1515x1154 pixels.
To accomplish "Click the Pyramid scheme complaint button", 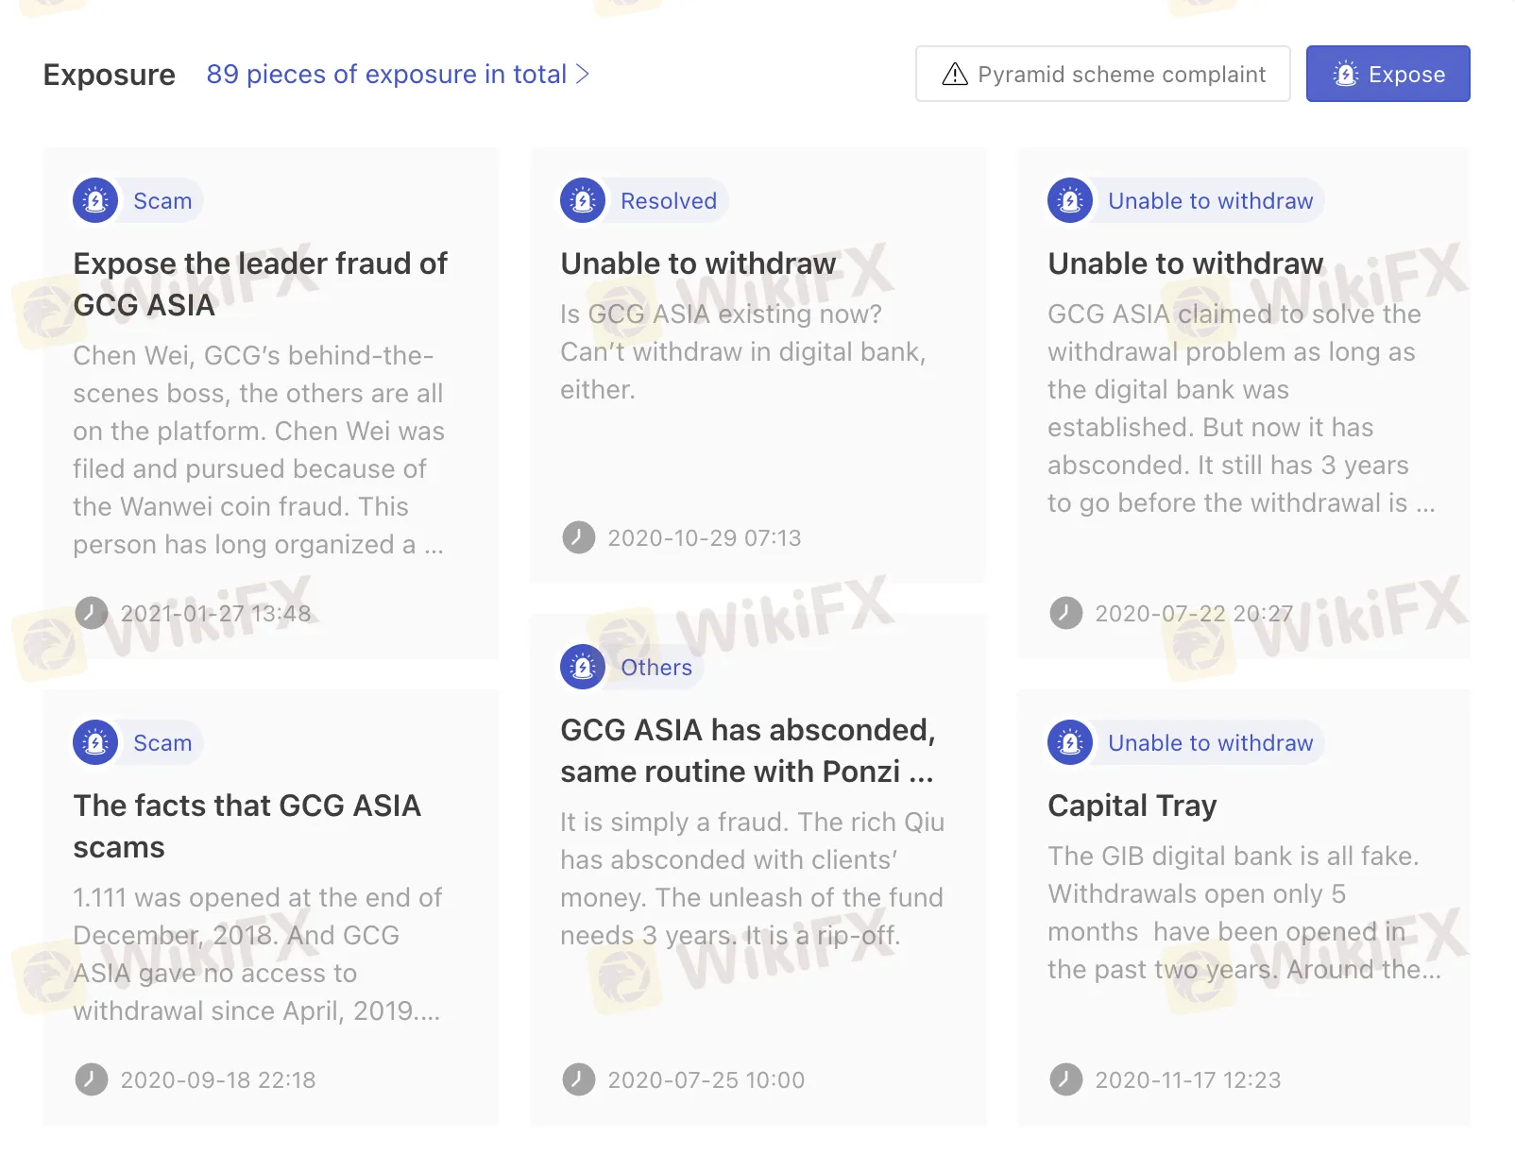I will click(x=1102, y=74).
